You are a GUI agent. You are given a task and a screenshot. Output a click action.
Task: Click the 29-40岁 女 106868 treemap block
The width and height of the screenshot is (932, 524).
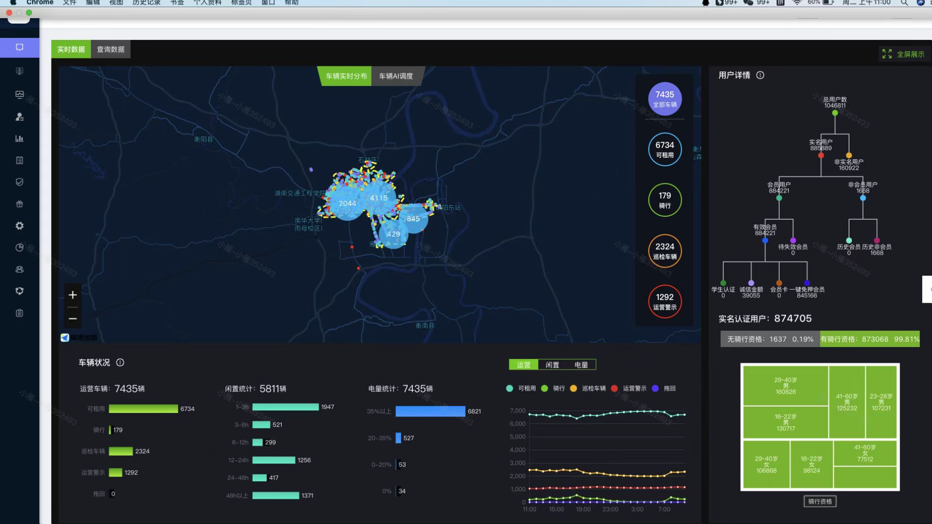766,465
